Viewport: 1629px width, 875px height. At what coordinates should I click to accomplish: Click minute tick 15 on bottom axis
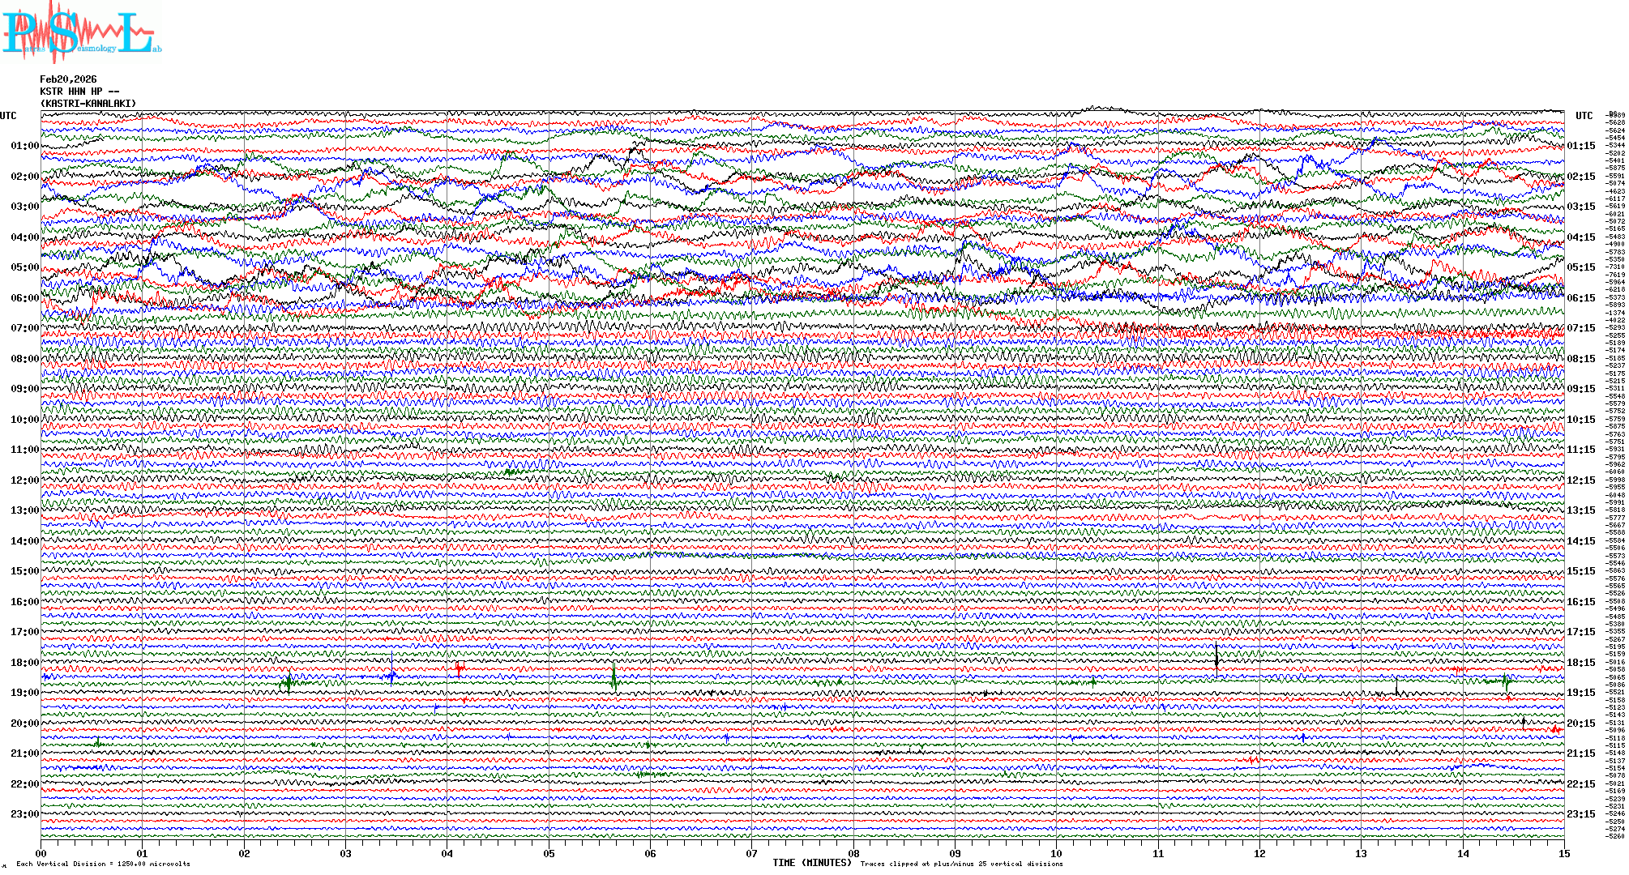(1563, 853)
